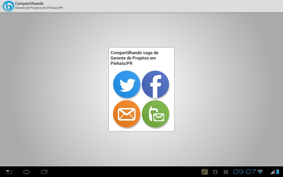Open the Wi-Fi status indicator
This screenshot has width=283, height=177.
click(x=260, y=172)
